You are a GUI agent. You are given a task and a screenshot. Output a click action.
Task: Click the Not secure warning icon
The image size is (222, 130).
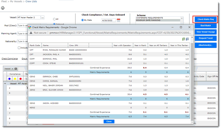(31, 33)
